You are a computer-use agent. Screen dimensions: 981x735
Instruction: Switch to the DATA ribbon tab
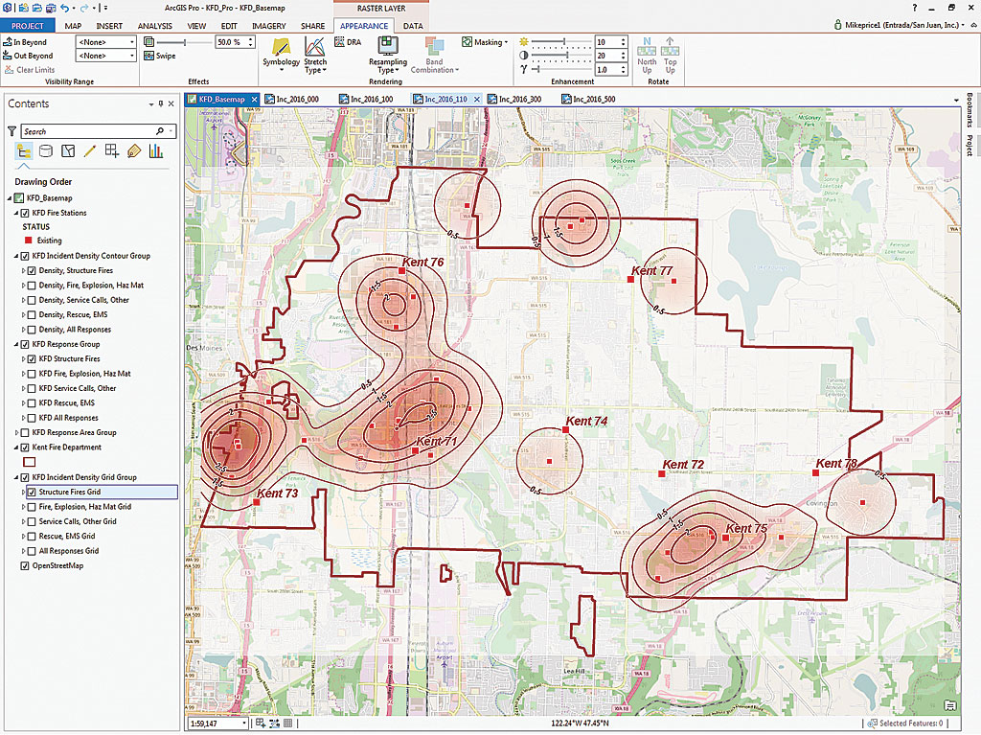point(413,26)
